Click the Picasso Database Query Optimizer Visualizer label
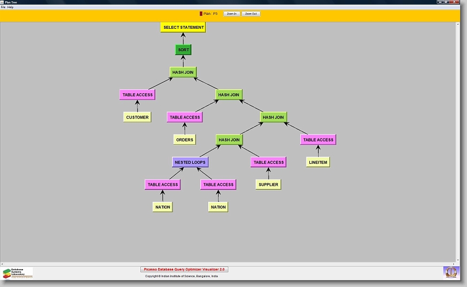This screenshot has width=467, height=287. tap(184, 269)
